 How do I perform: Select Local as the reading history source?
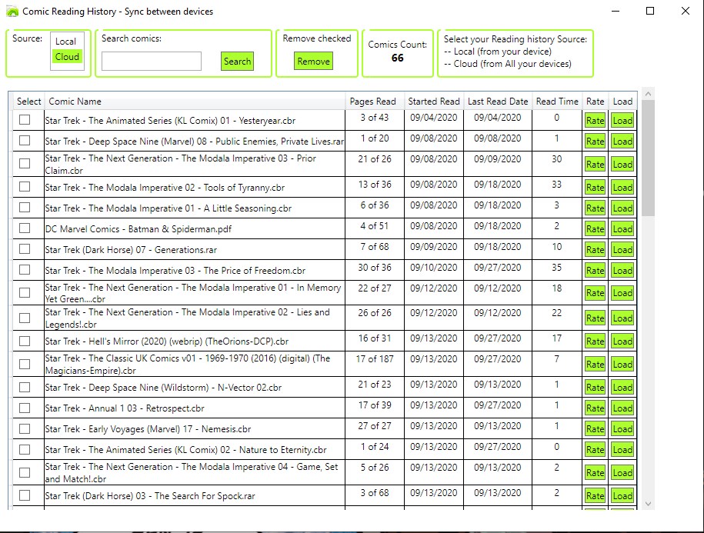(65, 42)
